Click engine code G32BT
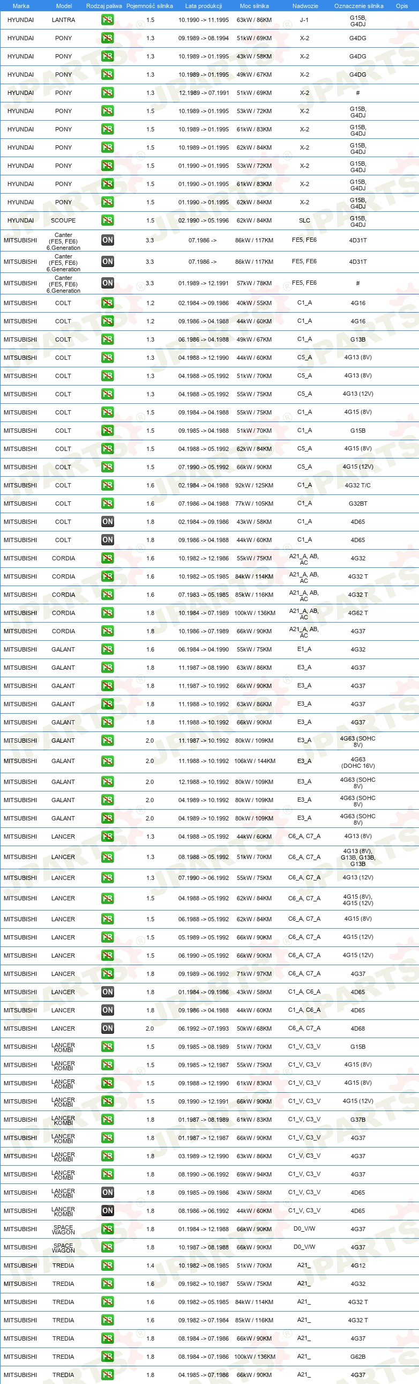 point(358,504)
